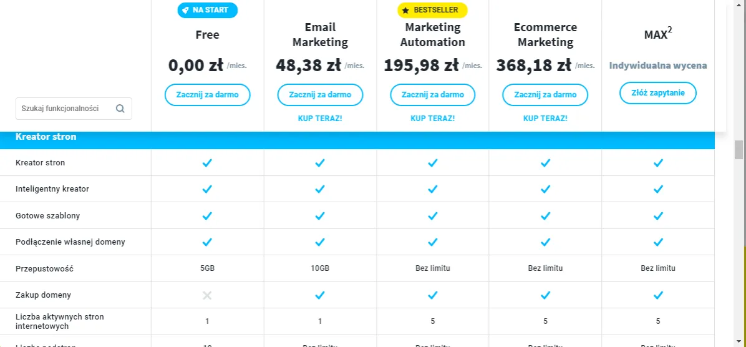Open KUP TERAZ link under Ecommerce Marketing
The height and width of the screenshot is (347, 746).
click(545, 118)
